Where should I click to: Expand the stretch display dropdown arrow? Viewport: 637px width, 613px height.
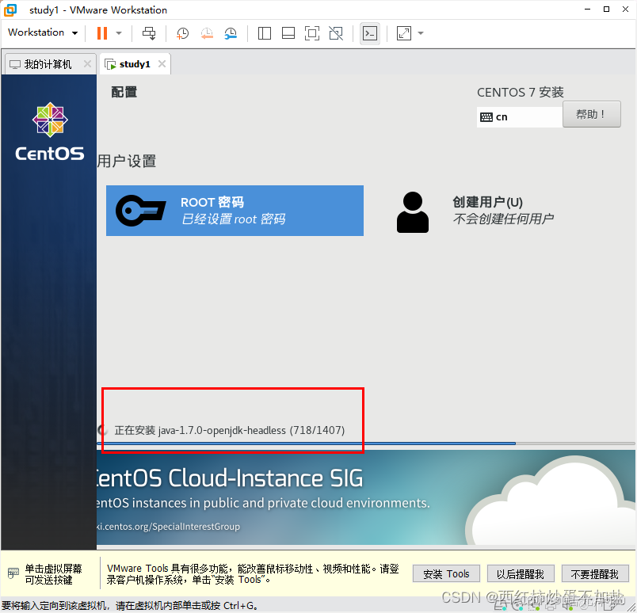[421, 33]
